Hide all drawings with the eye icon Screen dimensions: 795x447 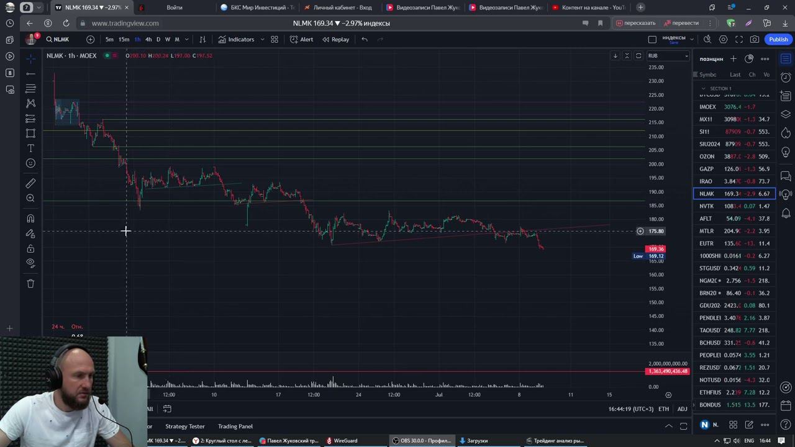coord(30,263)
